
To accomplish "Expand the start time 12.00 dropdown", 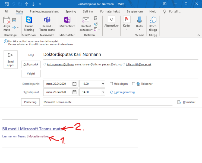I will coord(103,84).
